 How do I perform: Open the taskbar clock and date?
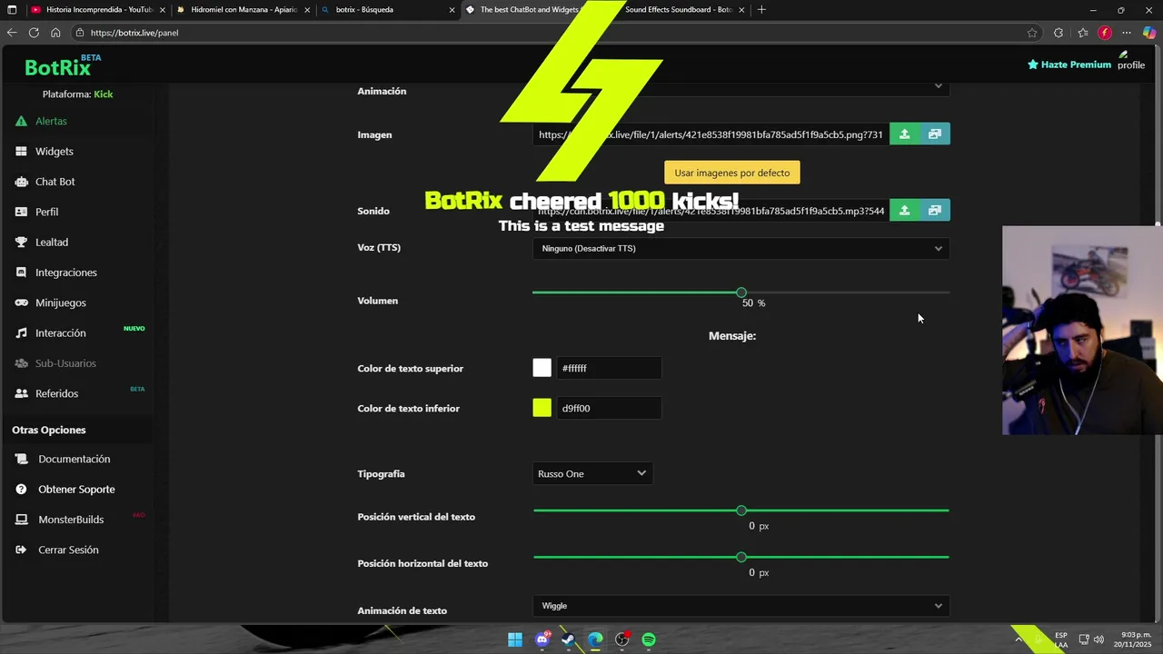(1133, 639)
